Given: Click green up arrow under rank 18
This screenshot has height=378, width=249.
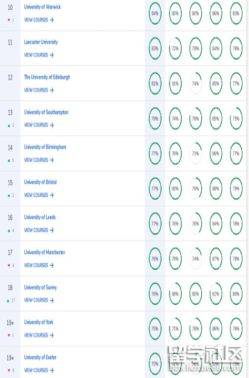Looking at the screenshot, I should 8,301.
